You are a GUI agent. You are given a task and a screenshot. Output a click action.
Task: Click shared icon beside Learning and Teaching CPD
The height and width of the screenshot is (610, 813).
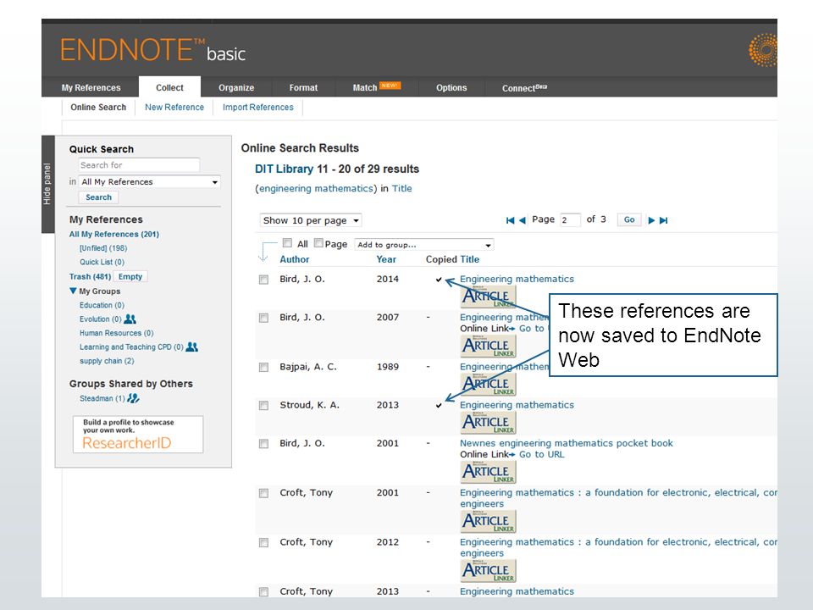pyautogui.click(x=192, y=347)
